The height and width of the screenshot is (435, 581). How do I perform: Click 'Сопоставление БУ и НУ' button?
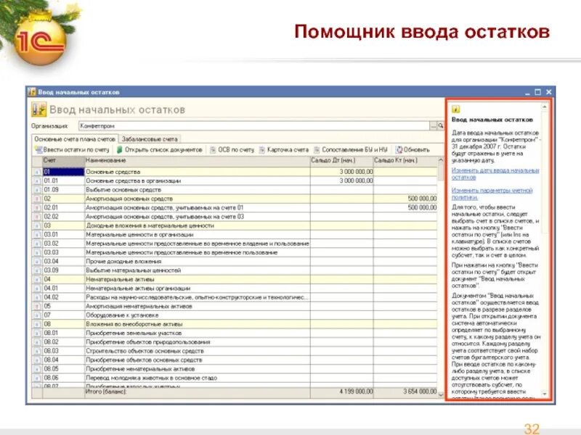(x=351, y=150)
